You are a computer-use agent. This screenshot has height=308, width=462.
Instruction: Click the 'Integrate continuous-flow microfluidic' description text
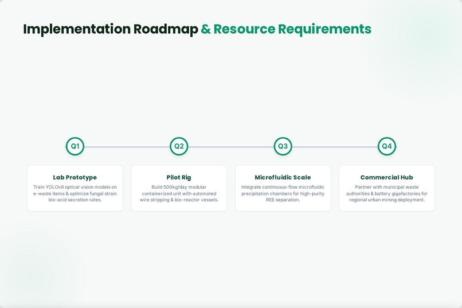pyautogui.click(x=283, y=193)
